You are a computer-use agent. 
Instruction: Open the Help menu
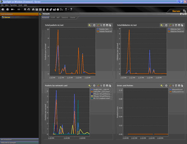(25, 5)
